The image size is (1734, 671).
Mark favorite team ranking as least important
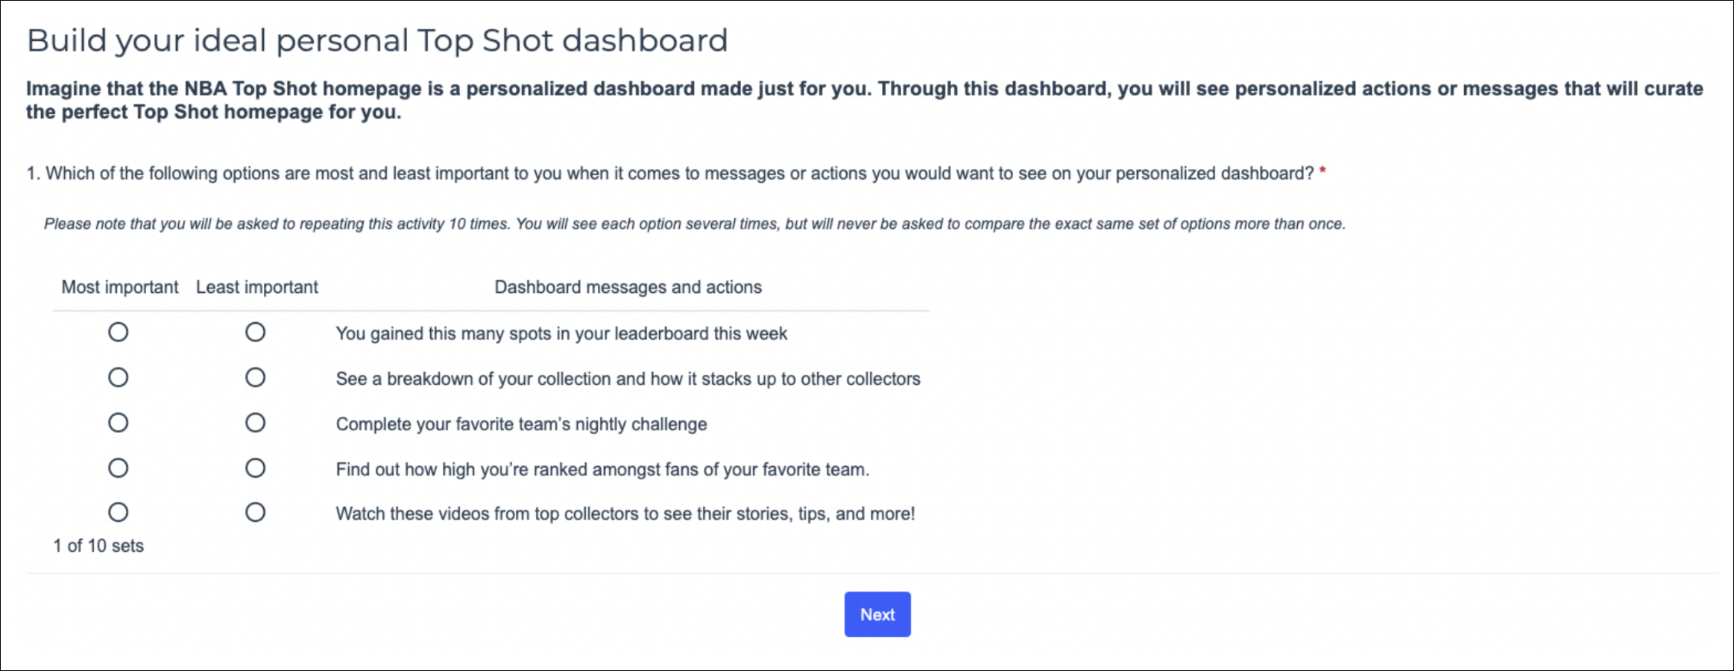[x=255, y=468]
